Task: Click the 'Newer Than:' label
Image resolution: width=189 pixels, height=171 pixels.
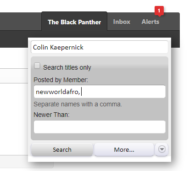Action: tap(51, 115)
